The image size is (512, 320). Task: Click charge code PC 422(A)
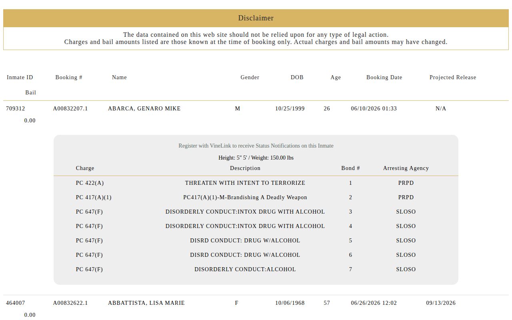coord(90,183)
